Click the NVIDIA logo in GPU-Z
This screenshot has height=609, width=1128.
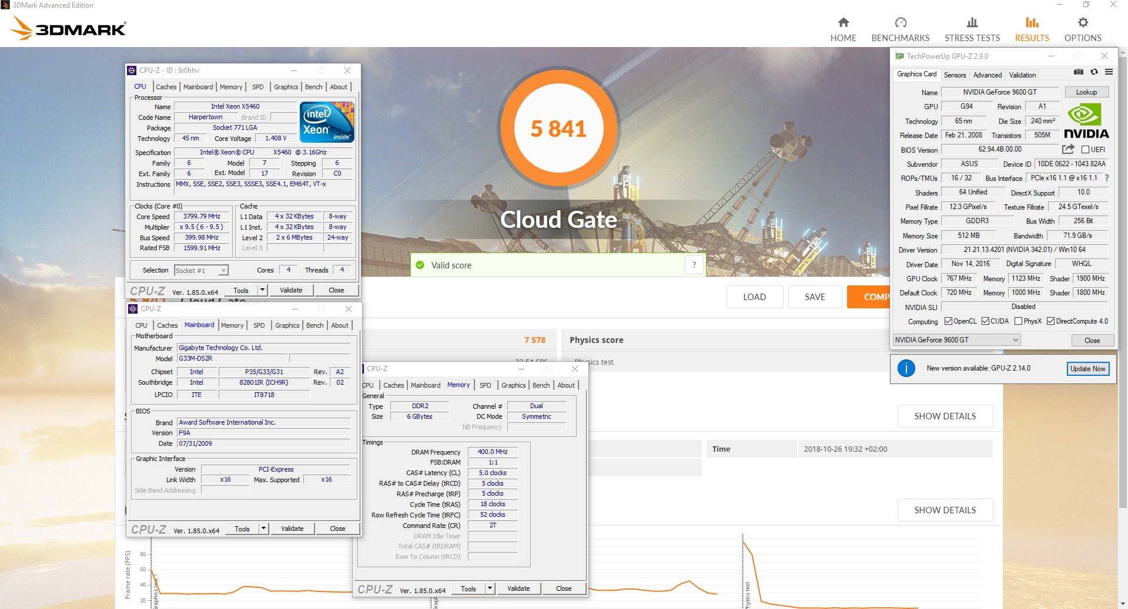pos(1086,122)
